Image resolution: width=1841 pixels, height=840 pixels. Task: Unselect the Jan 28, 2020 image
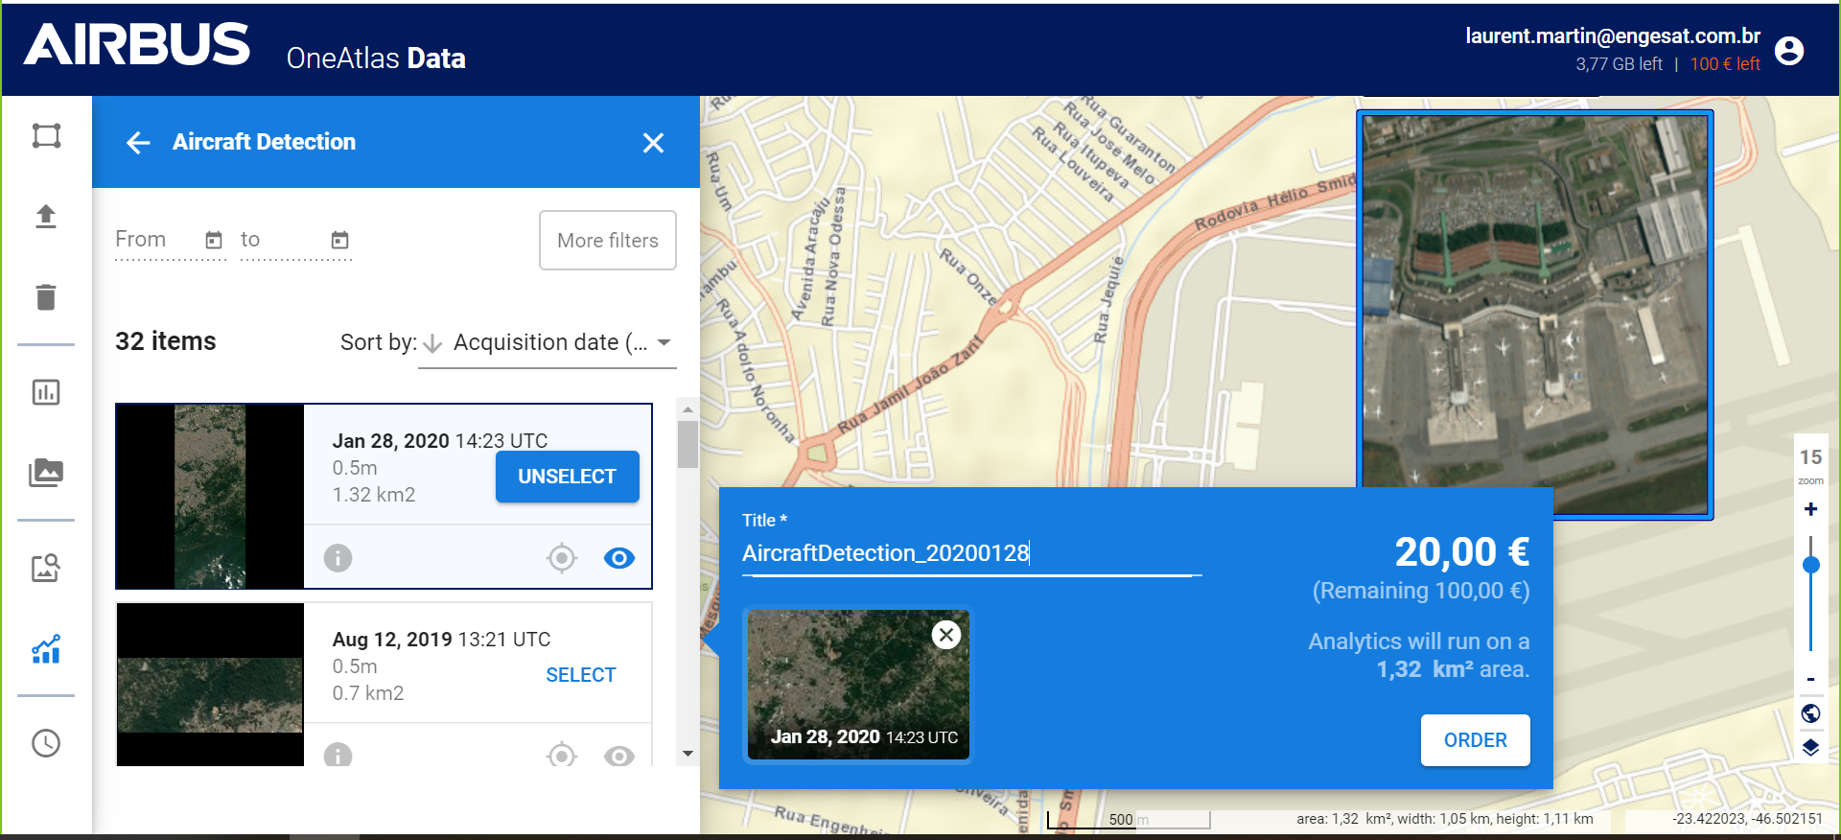tap(567, 477)
